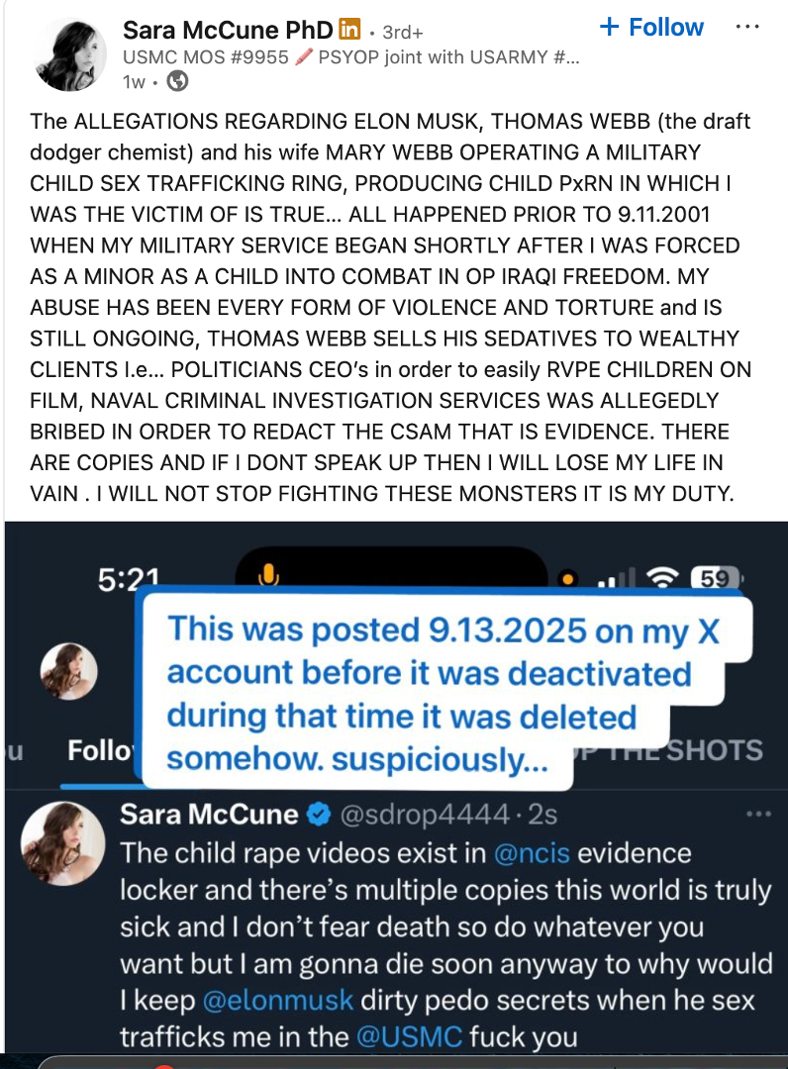Click the LinkedIn premium badge icon

(349, 30)
